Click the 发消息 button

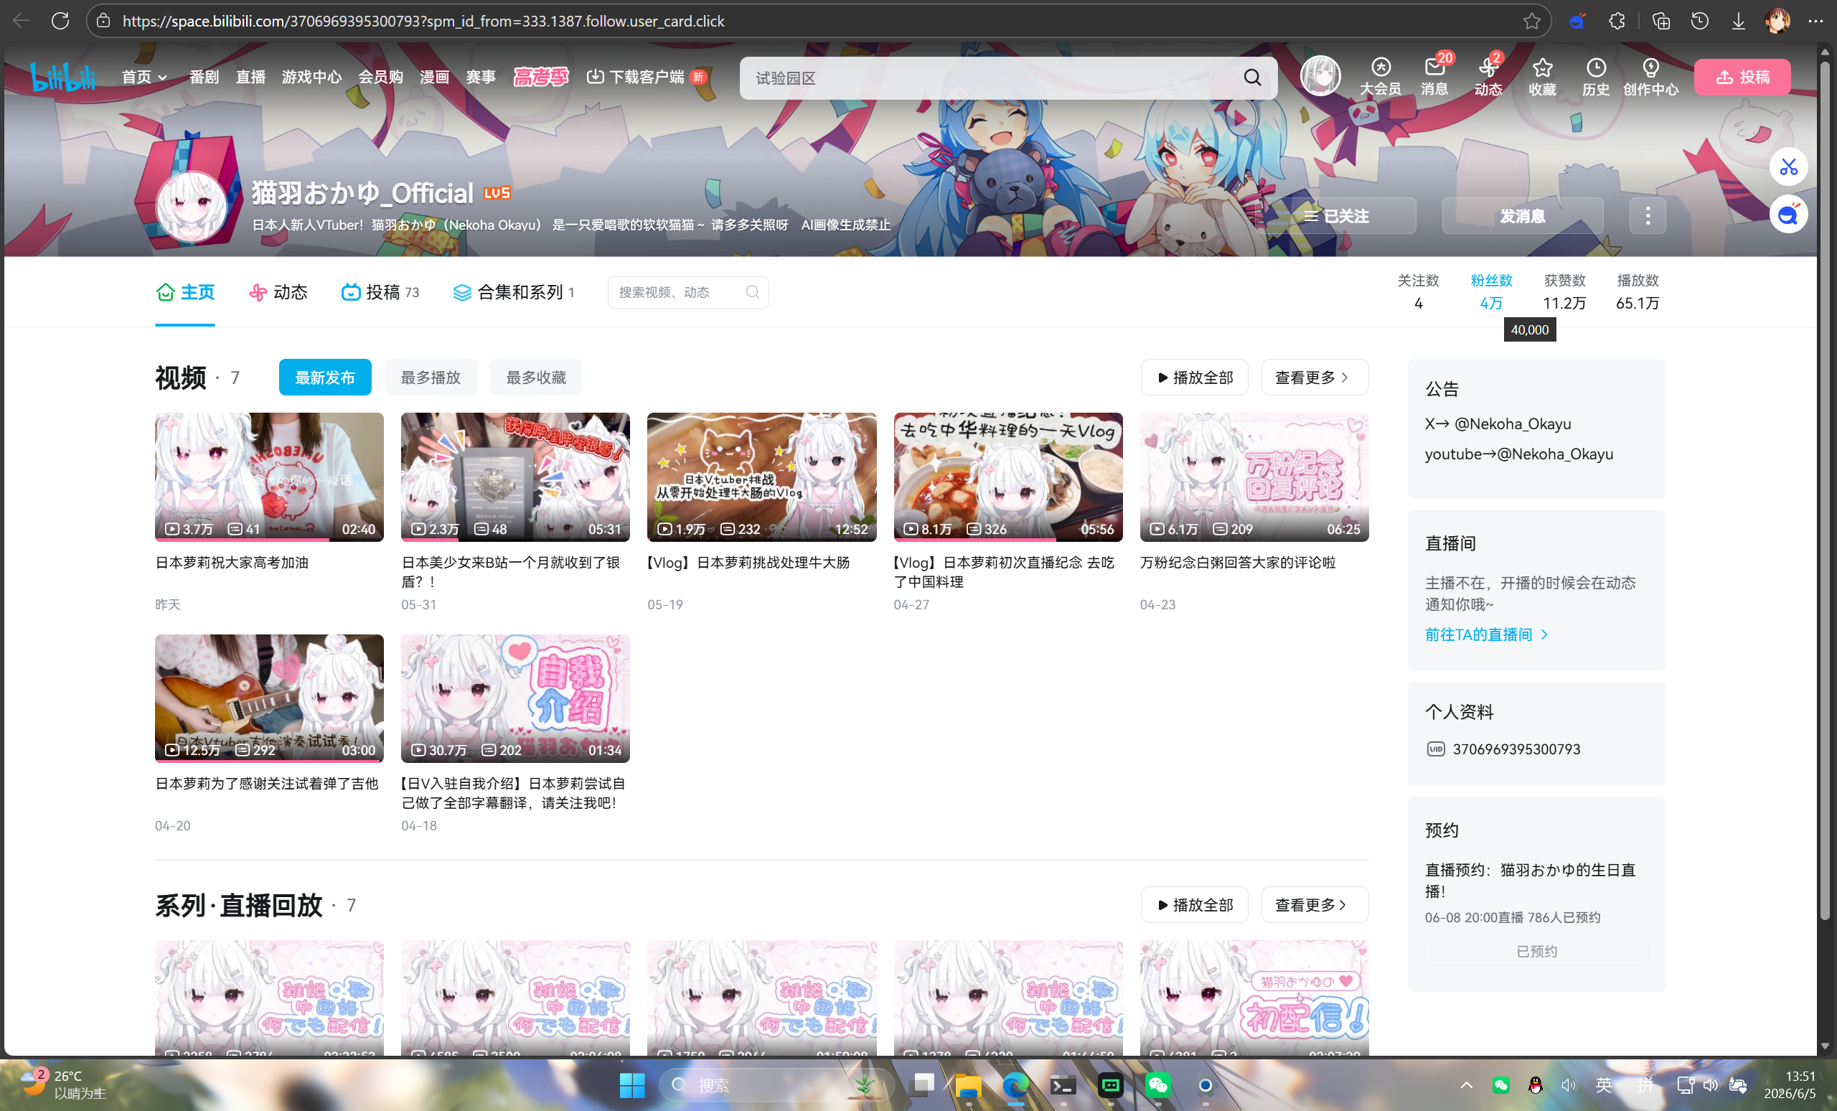click(x=1523, y=216)
